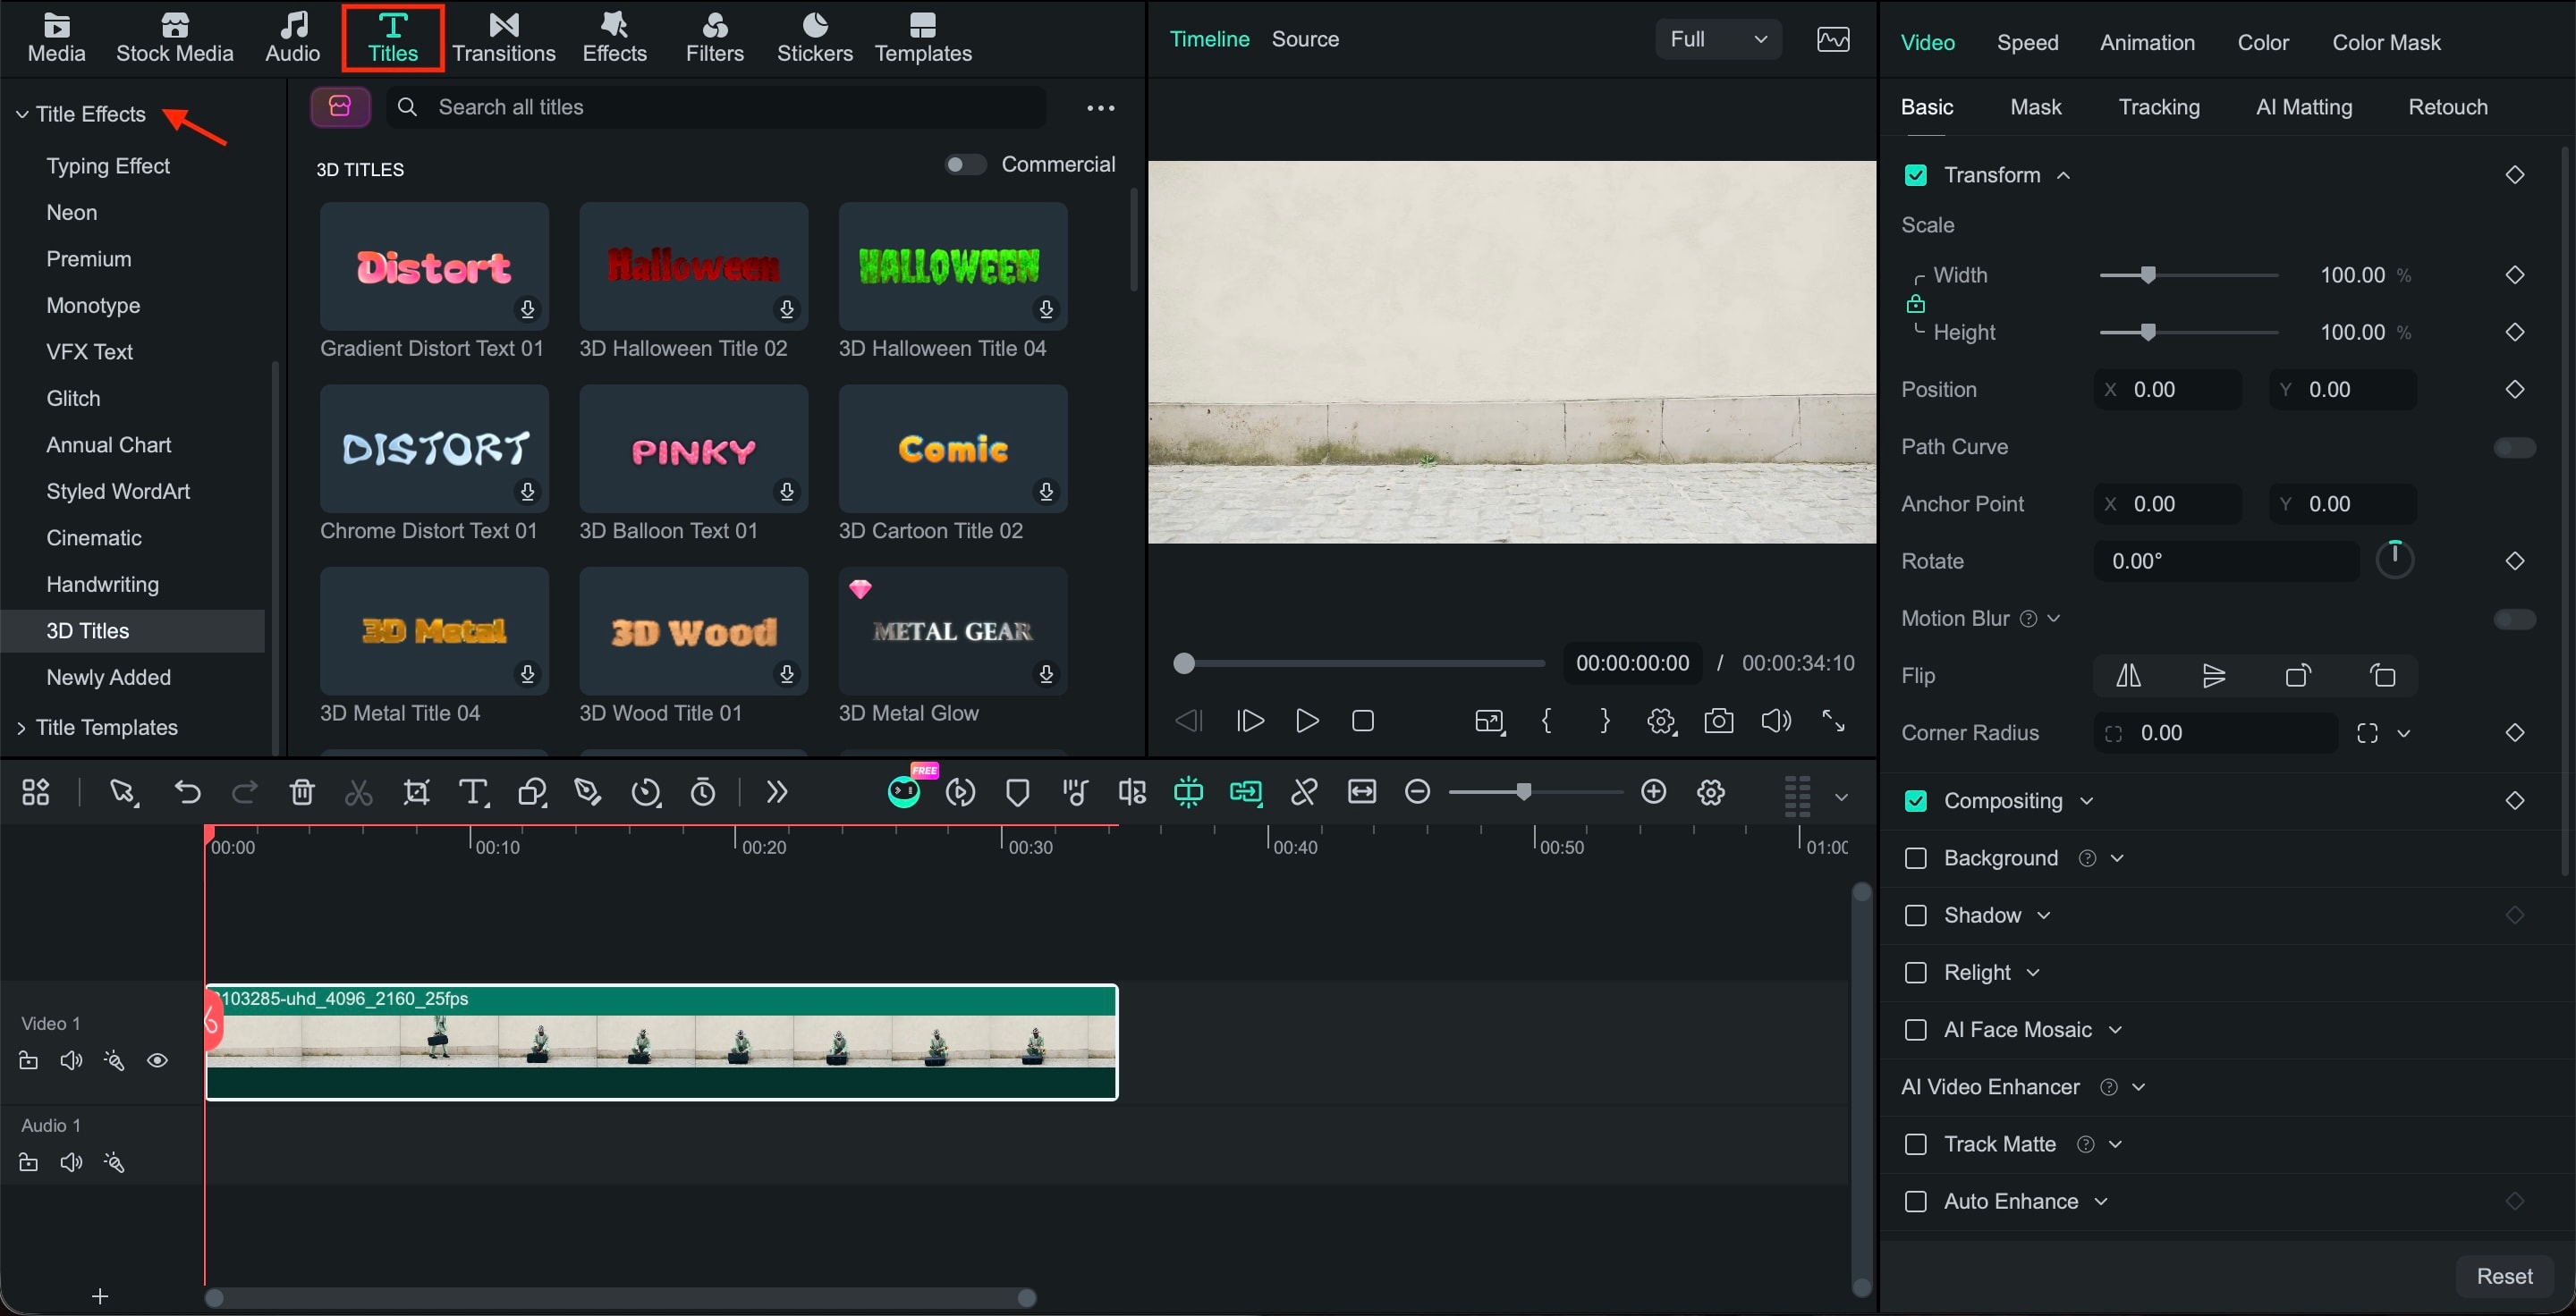
Task: Select the crop tool icon
Action: coord(416,792)
